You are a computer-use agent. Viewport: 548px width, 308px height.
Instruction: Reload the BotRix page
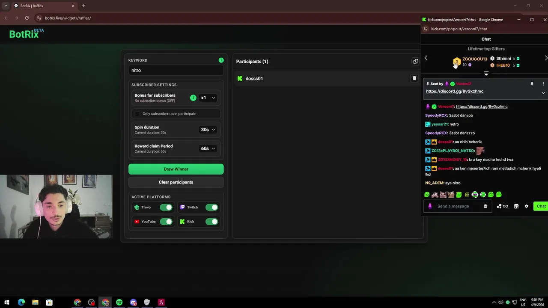[27, 18]
